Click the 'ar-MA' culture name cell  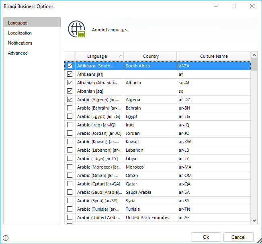(214, 167)
